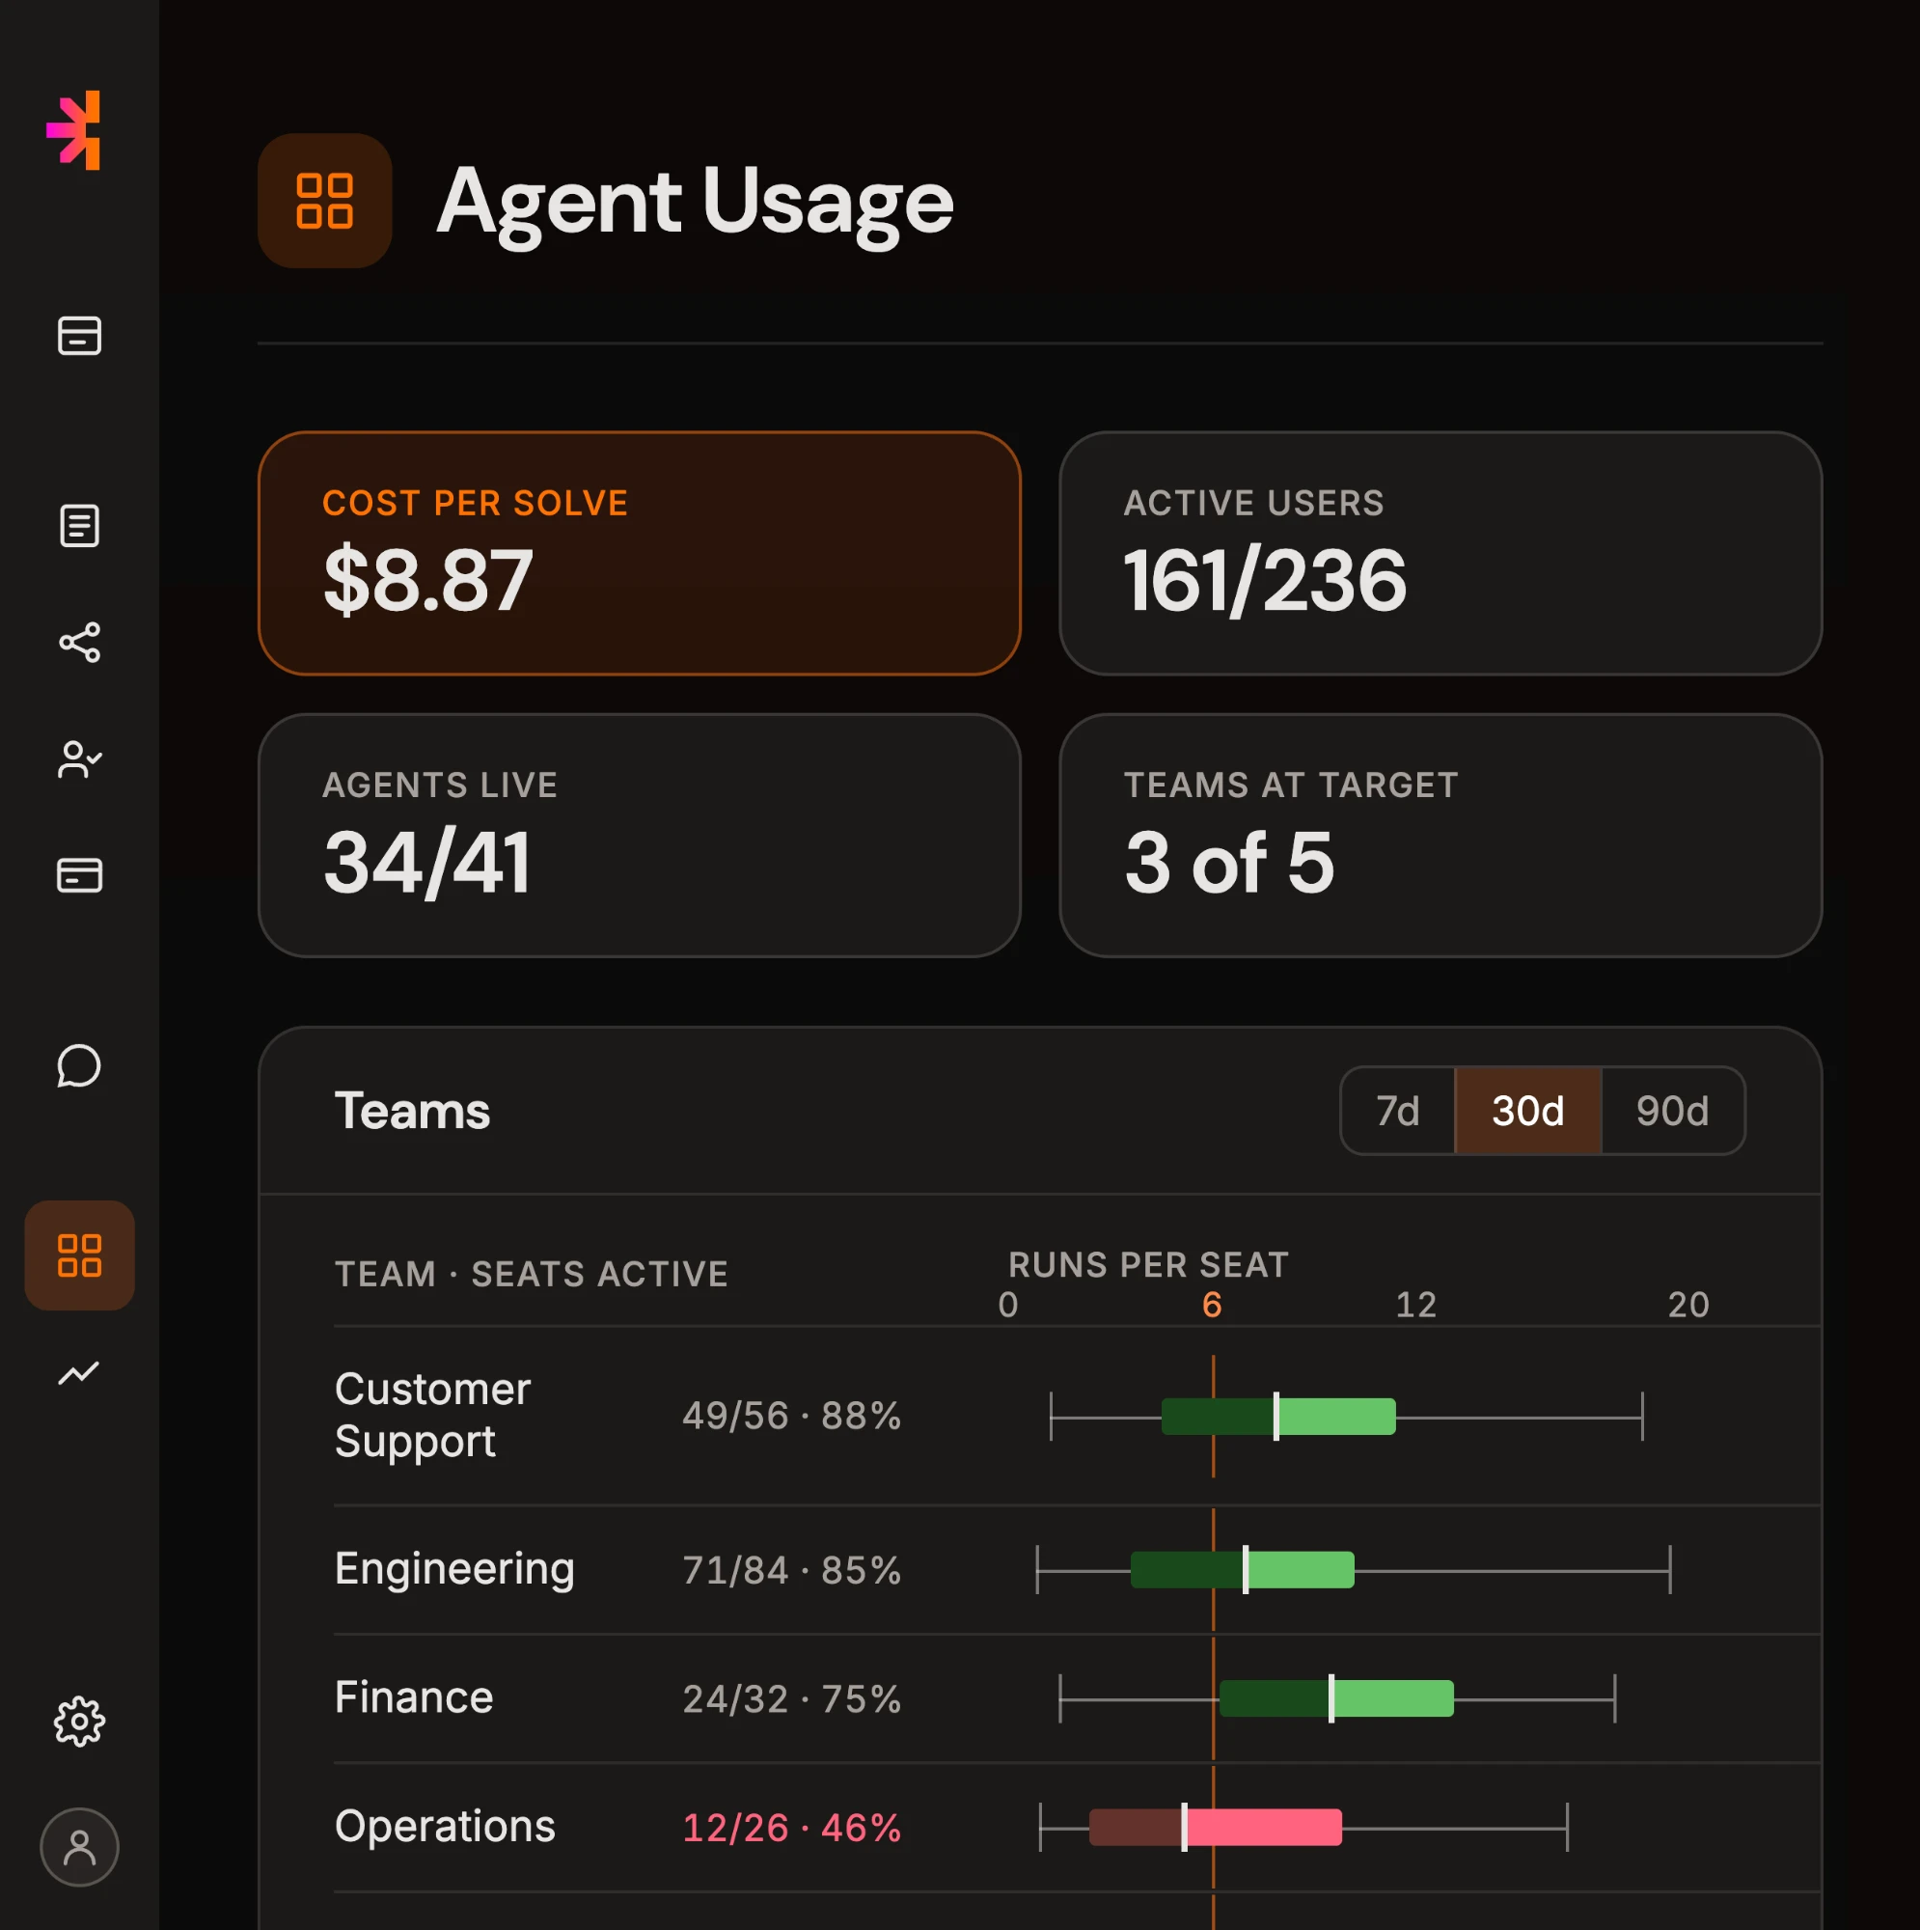
Task: Click the Runs Per Seat column header
Action: pyautogui.click(x=1149, y=1265)
